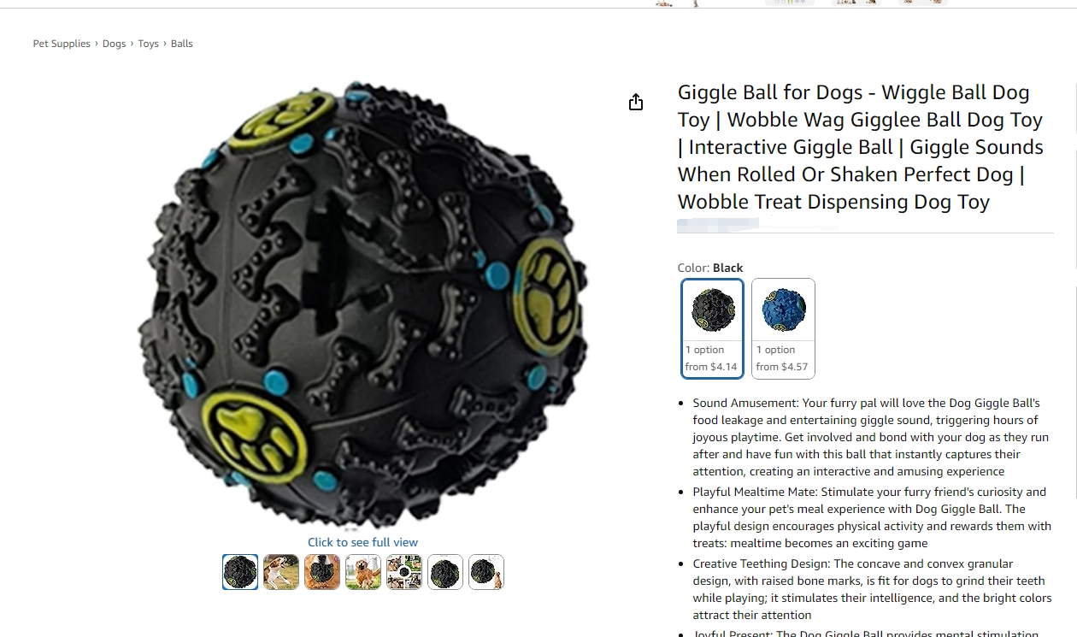The image size is (1077, 637).
Task: Navigate to the Balls breadcrumb category
Action: click(x=182, y=44)
